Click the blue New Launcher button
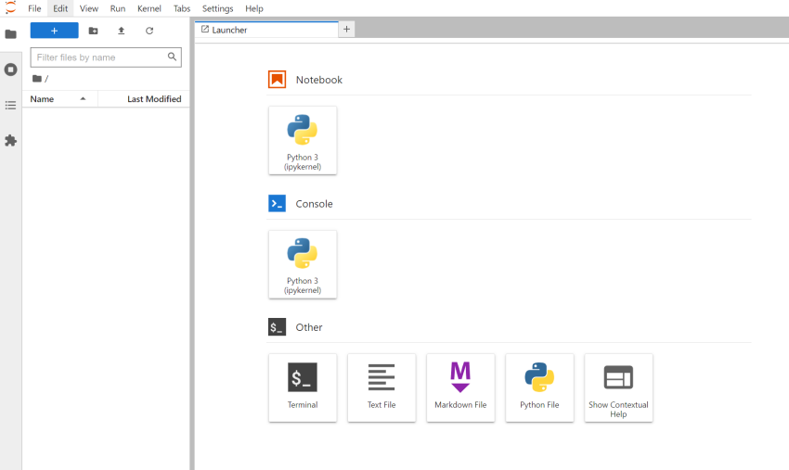The image size is (789, 470). [x=54, y=31]
